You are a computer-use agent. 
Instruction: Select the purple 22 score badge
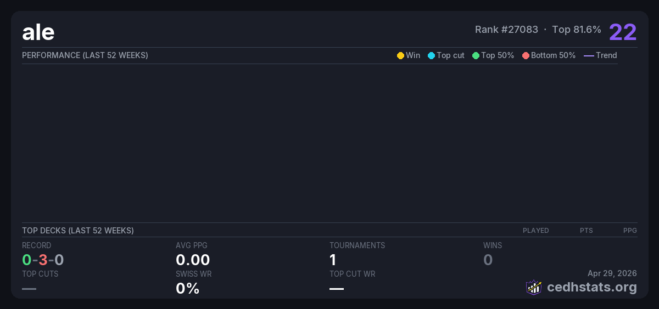pos(623,32)
